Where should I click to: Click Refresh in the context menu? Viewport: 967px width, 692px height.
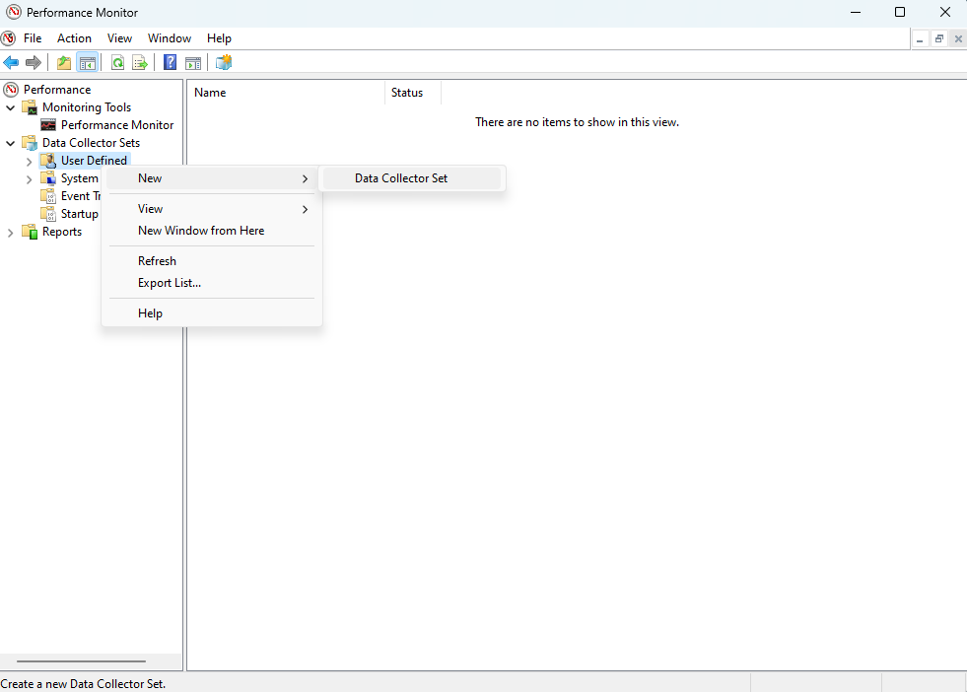pos(157,261)
